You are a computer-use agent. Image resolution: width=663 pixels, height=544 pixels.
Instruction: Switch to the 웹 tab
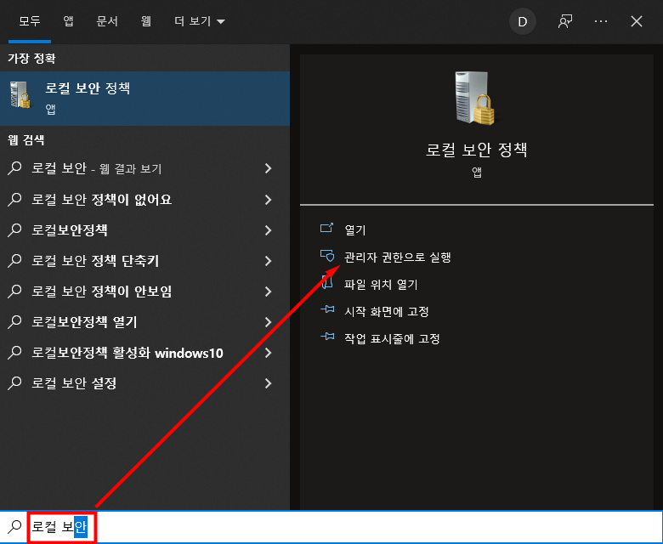click(x=146, y=21)
